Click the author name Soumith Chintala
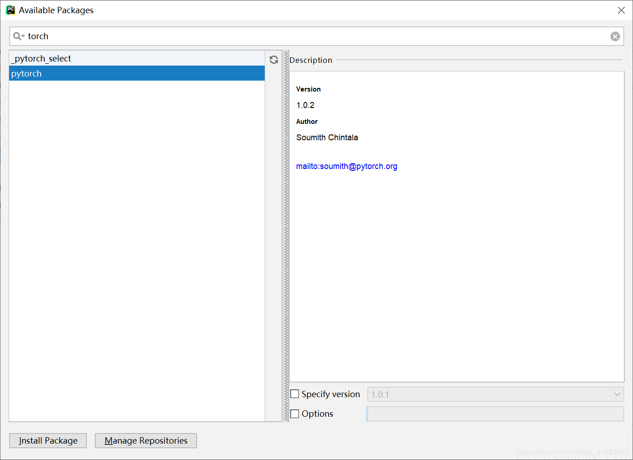This screenshot has height=460, width=633. pos(327,138)
